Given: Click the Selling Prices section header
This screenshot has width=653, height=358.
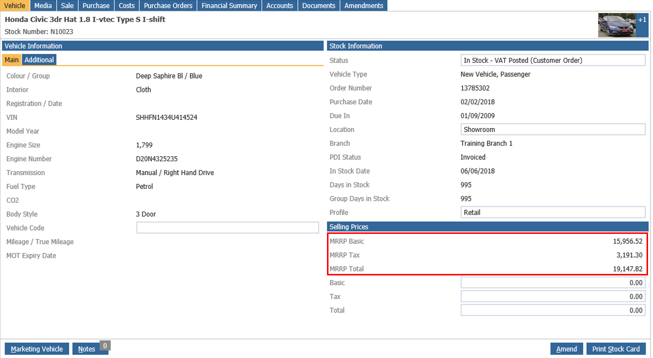Looking at the screenshot, I should click(x=488, y=226).
